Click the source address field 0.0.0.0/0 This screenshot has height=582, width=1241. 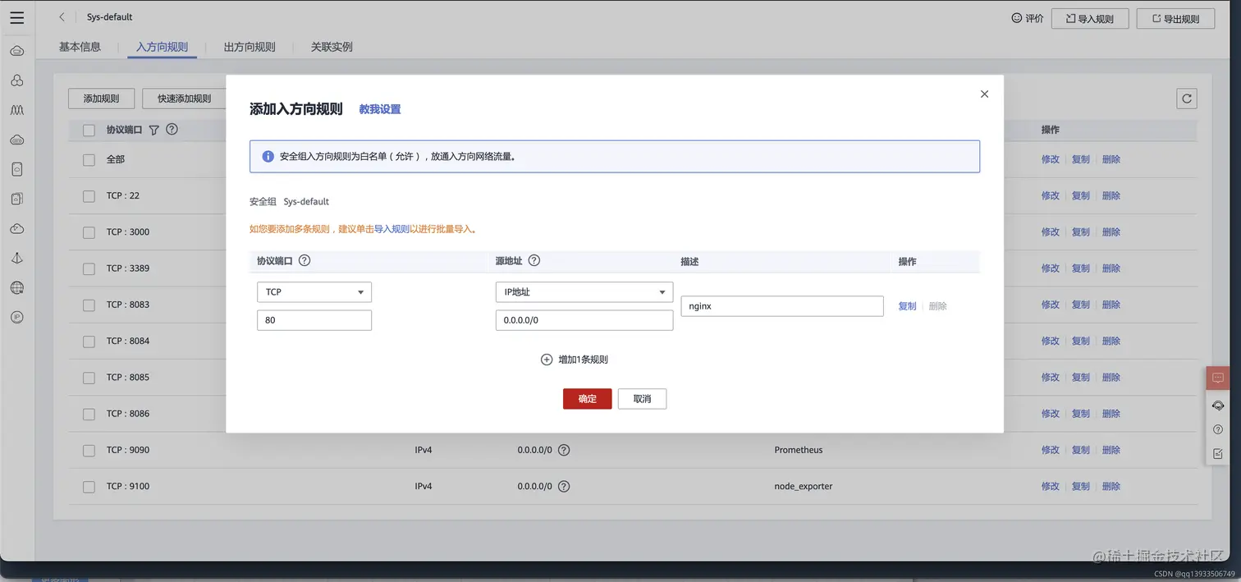[584, 320]
